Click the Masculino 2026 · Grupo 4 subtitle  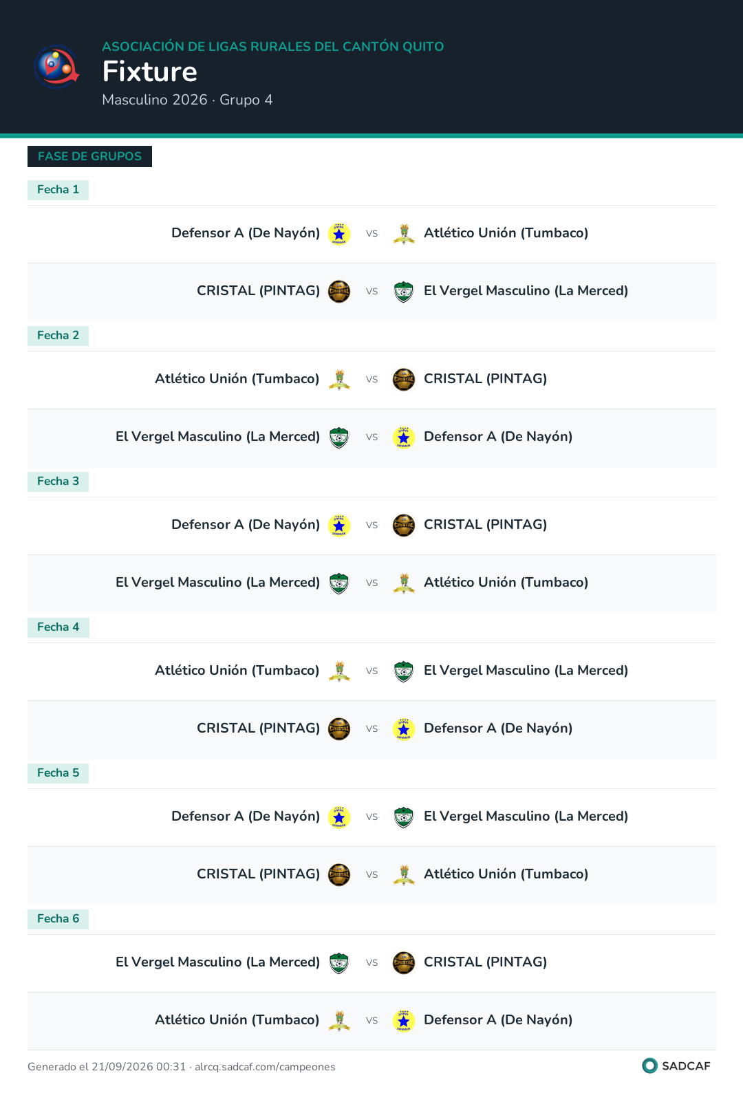187,100
